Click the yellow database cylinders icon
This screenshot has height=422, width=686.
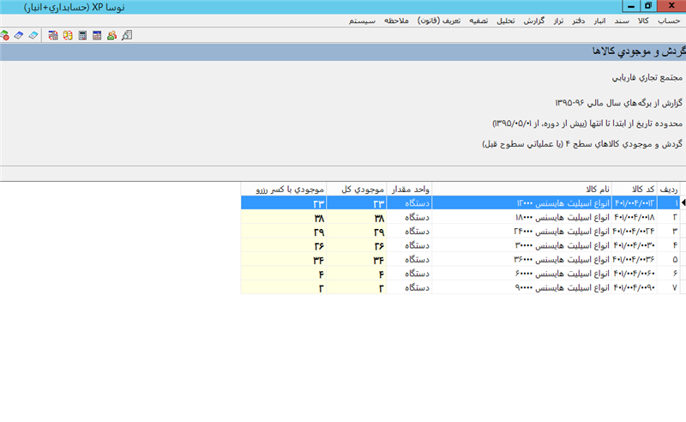67,36
